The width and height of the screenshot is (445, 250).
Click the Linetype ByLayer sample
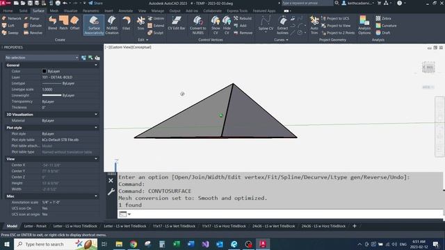click(51, 83)
